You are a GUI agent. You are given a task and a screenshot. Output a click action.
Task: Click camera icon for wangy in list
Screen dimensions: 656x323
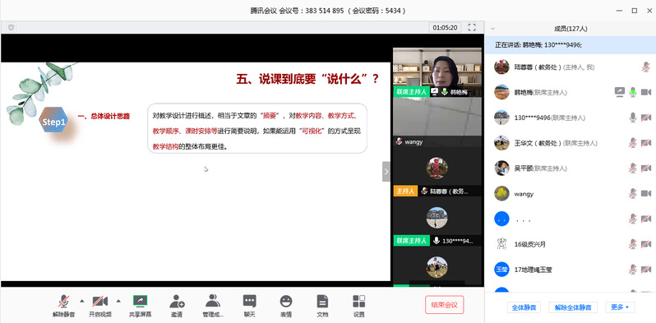pos(646,194)
